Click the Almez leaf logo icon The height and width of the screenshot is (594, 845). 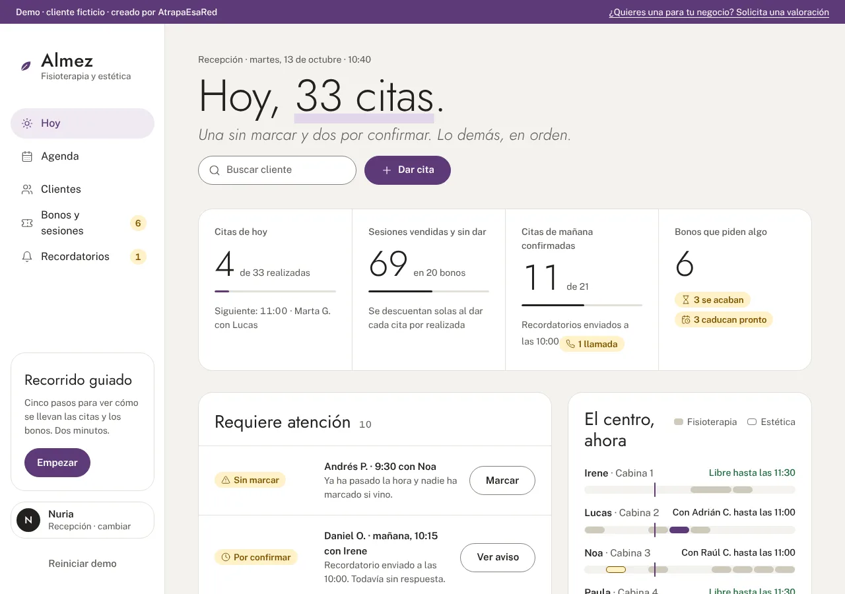26,66
